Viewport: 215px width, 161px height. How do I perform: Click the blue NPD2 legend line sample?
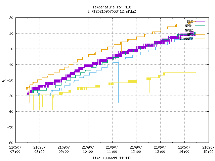click(200, 30)
